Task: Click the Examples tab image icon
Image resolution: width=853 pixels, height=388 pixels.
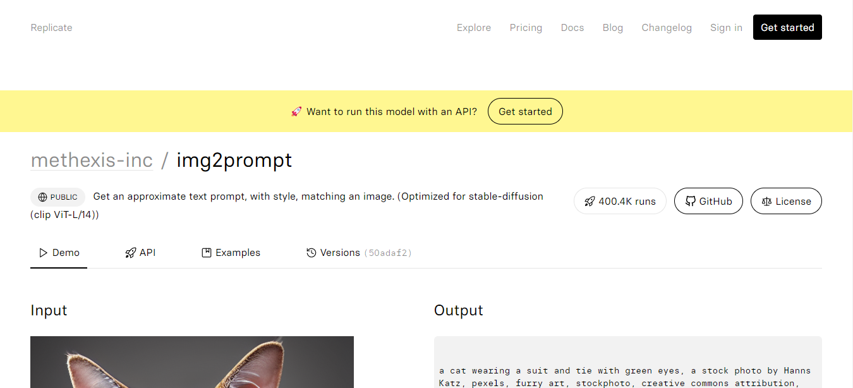Action: (206, 253)
